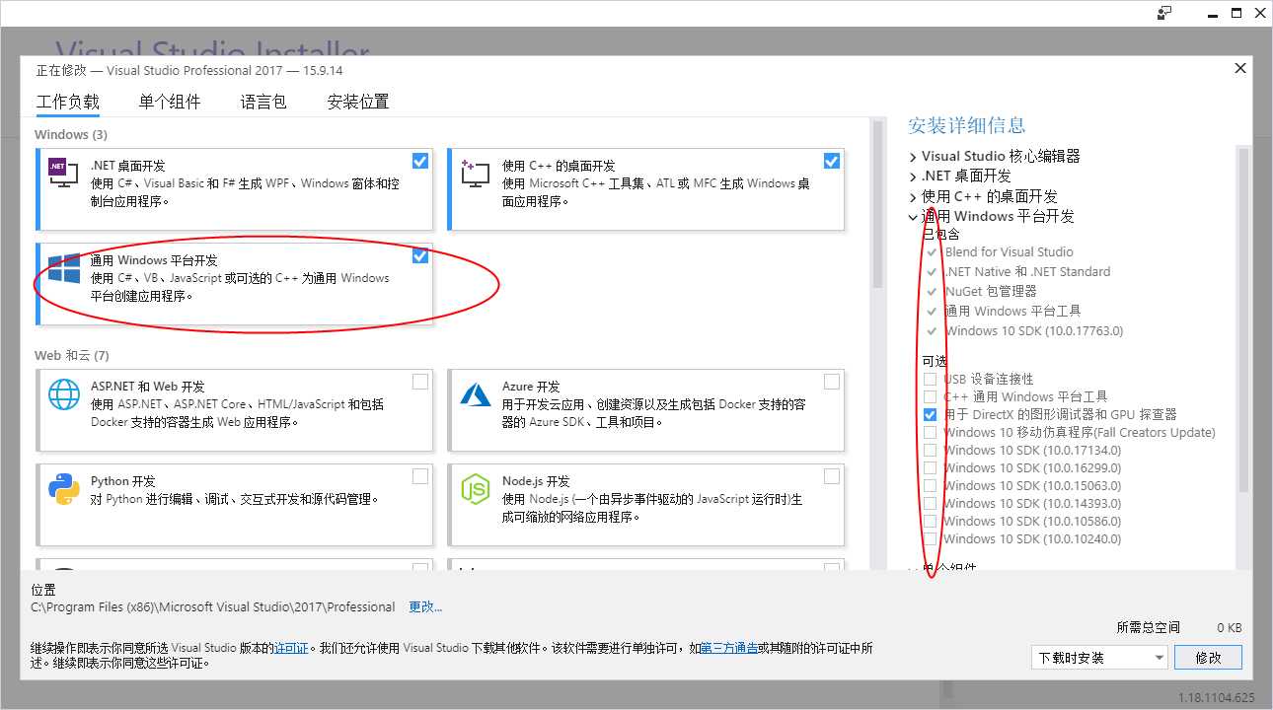Click the 更改... location link
Viewport: 1273px width, 710px height.
(x=425, y=607)
